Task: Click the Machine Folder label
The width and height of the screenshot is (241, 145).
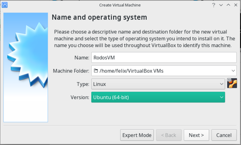Action: [x=71, y=71]
